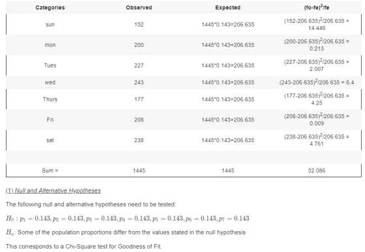This screenshot has height=252, width=365.
Task: Click the chi-square term equal to 14.446
Action: pos(317,25)
